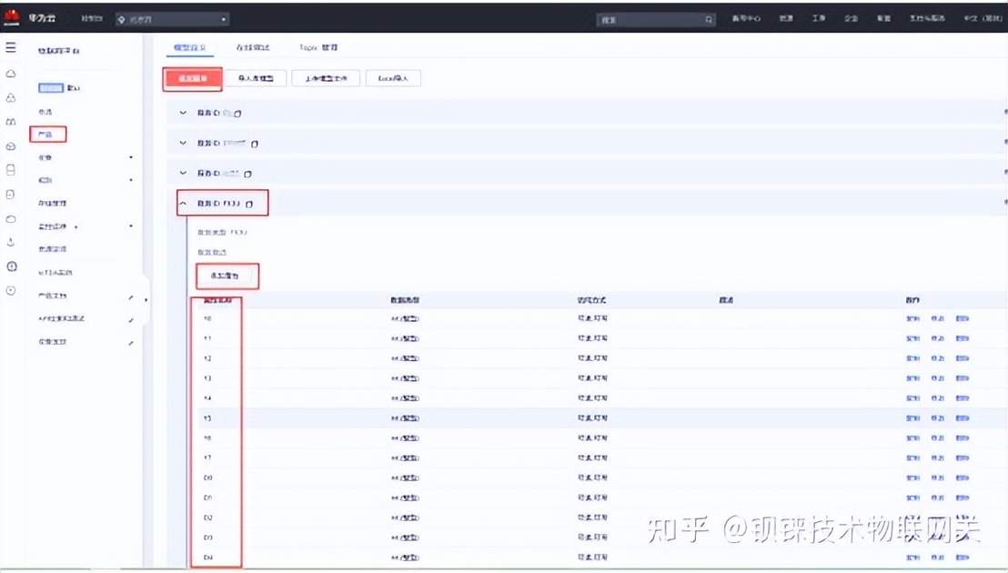Open the billing center menu in the top bar

748,17
